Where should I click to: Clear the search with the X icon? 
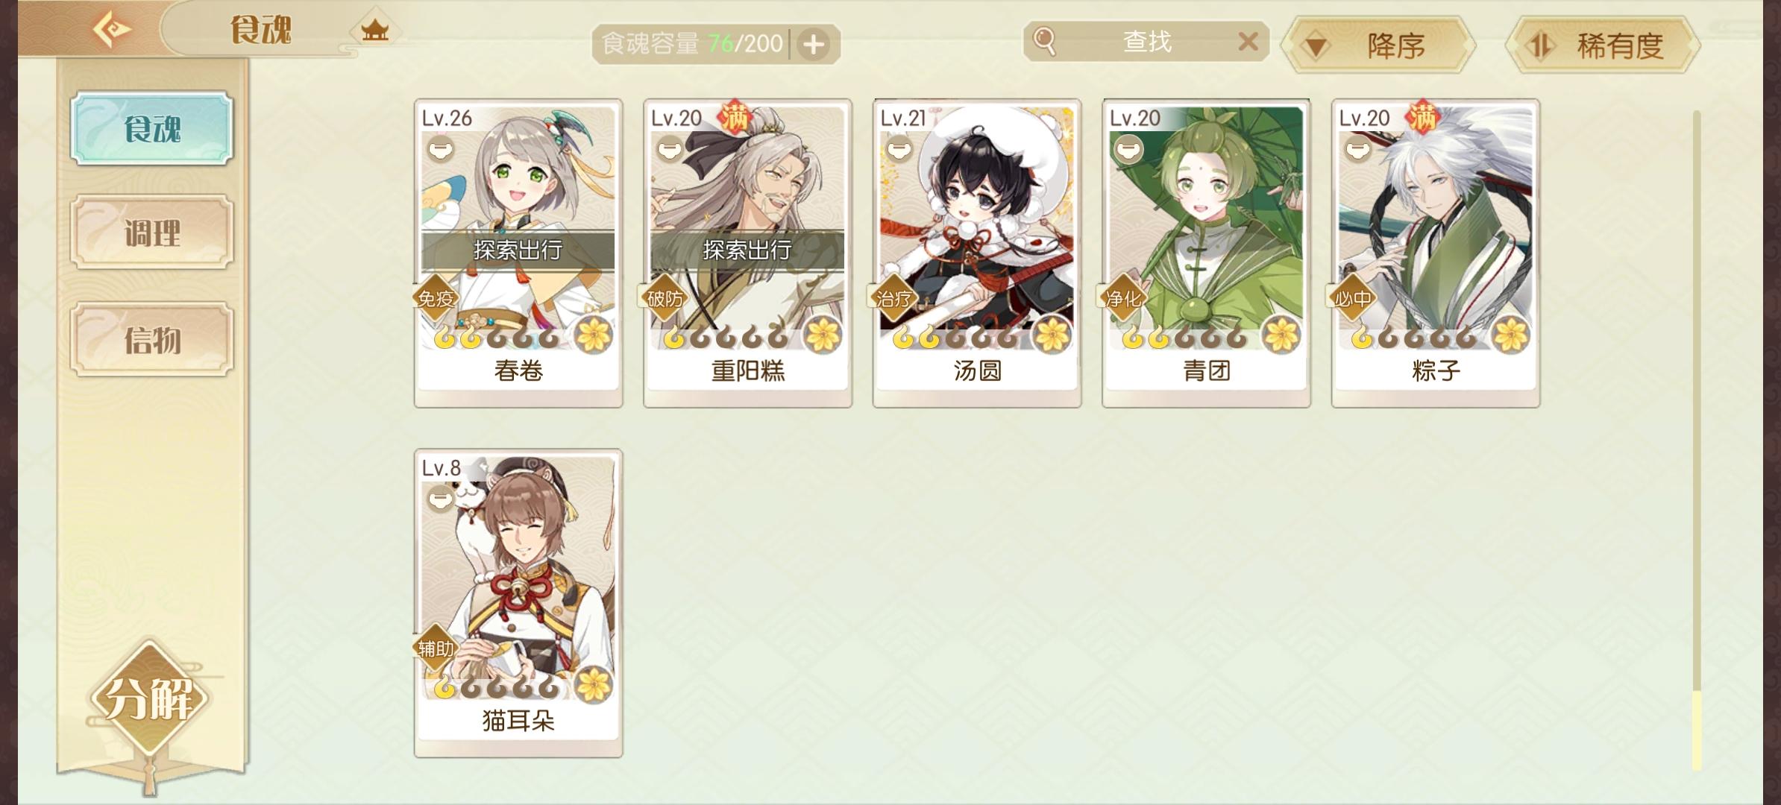1248,41
